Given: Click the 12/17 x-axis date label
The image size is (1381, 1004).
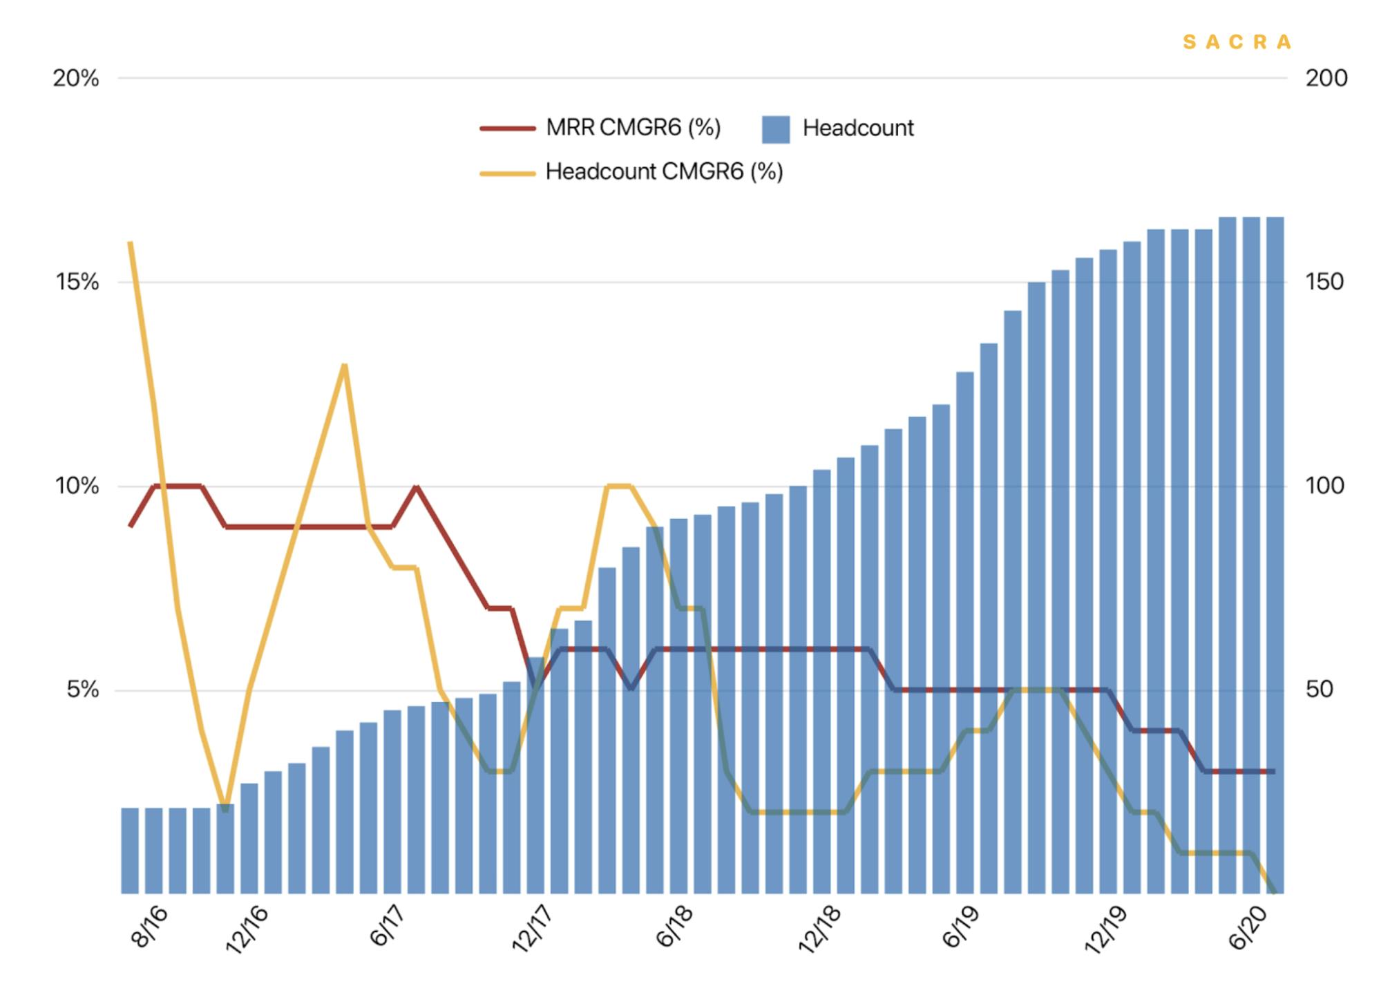Looking at the screenshot, I should (533, 930).
